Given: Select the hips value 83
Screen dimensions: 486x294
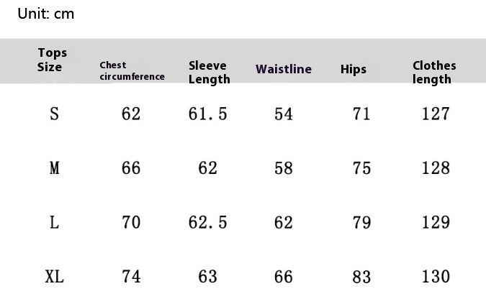Looking at the screenshot, I should click(x=361, y=277).
